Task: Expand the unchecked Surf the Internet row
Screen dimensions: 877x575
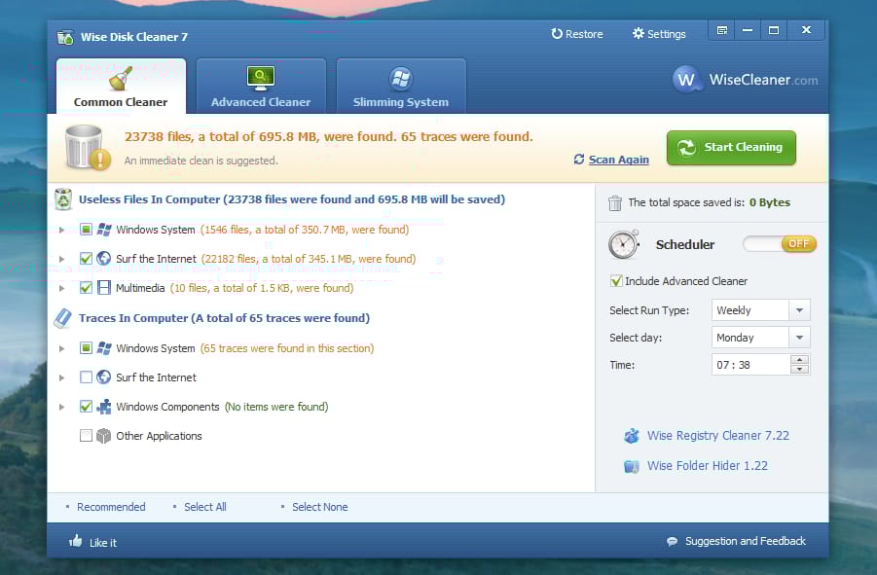Action: (62, 377)
